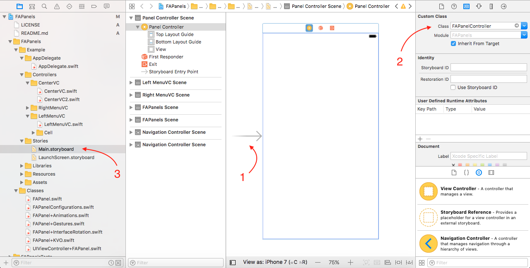Image resolution: width=530 pixels, height=268 pixels.
Task: Collapse the Classes group
Action: [x=16, y=191]
